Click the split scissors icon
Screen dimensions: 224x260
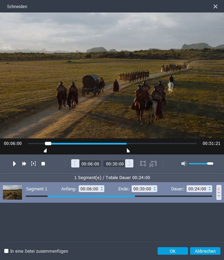[x=153, y=163]
